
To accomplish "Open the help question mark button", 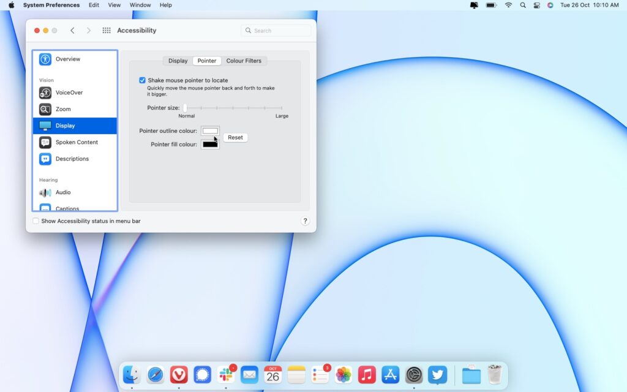I will point(305,221).
